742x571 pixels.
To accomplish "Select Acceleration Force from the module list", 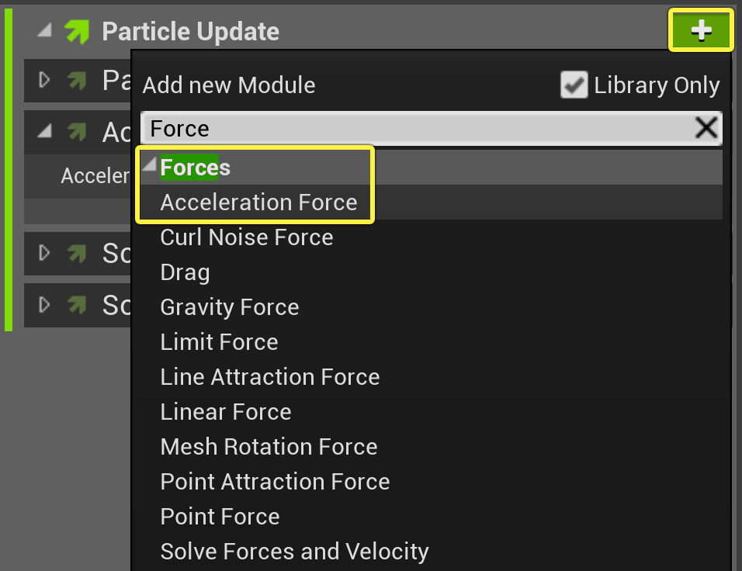I will [x=258, y=202].
